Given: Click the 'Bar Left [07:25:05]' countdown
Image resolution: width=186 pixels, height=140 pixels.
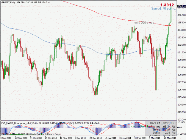Looking at the screenshot, I should (162, 123).
